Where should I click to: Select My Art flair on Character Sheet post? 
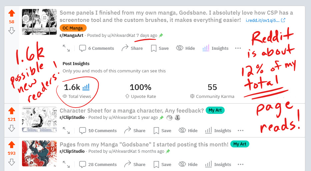click(215, 110)
